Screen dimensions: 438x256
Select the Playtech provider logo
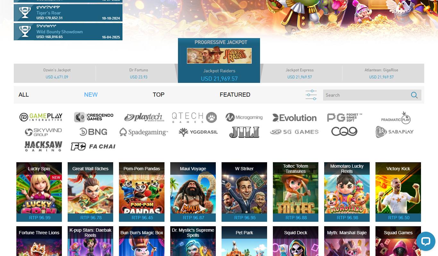click(144, 117)
